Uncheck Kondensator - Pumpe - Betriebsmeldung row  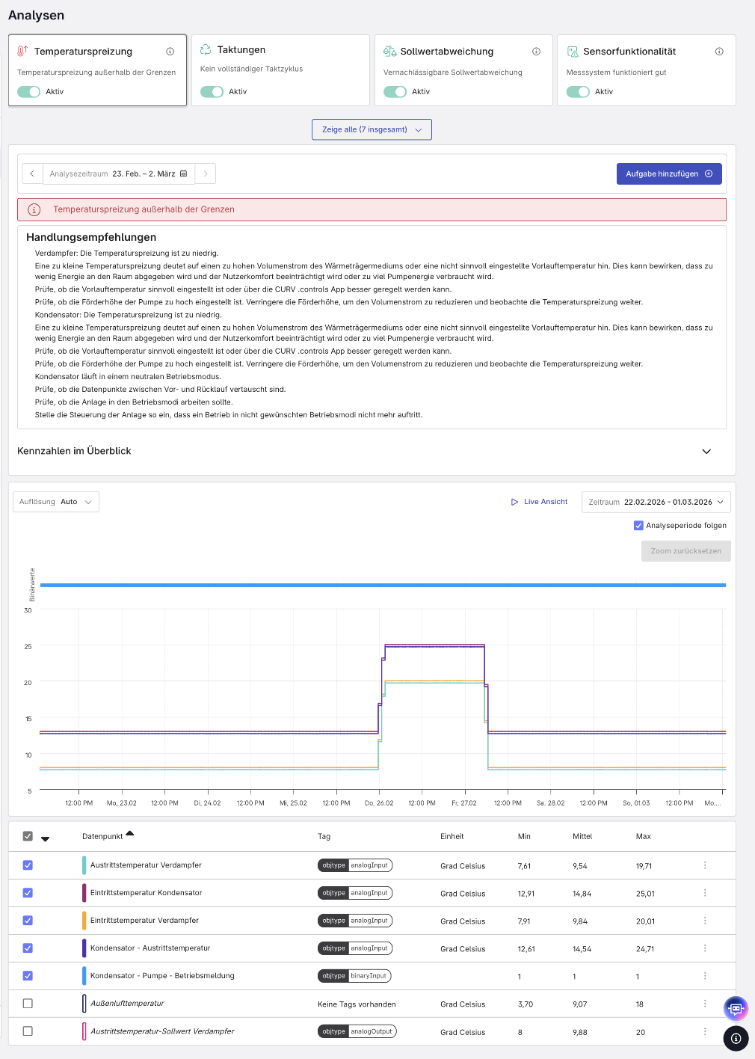28,976
